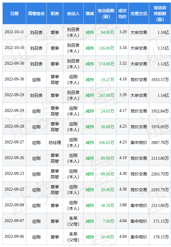
Task: Select 刘召贵 name in the 2022-09-30 row
Action: tap(36, 64)
